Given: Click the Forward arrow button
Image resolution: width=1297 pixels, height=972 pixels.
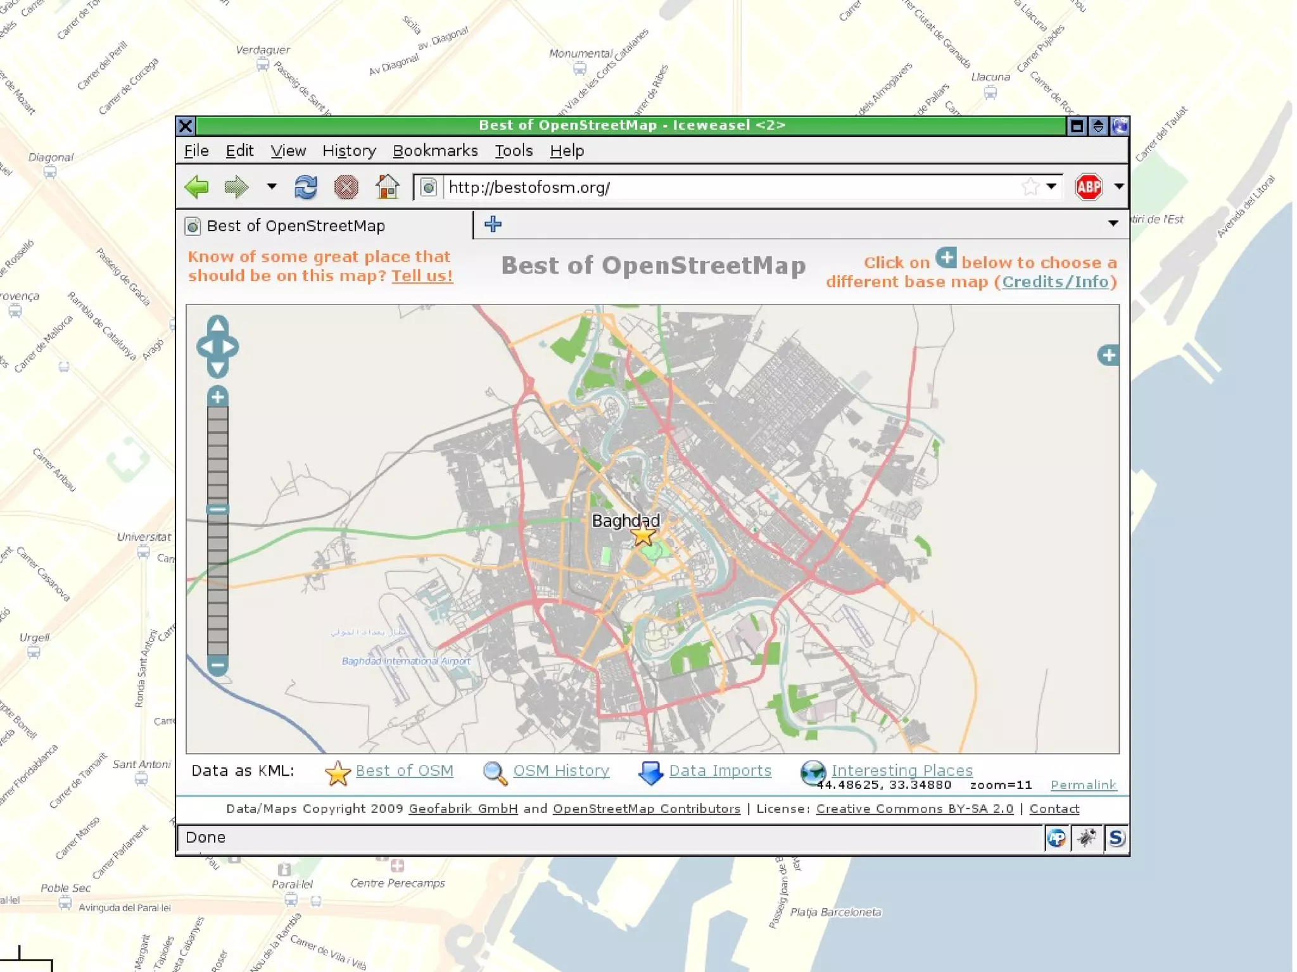Looking at the screenshot, I should click(x=236, y=187).
